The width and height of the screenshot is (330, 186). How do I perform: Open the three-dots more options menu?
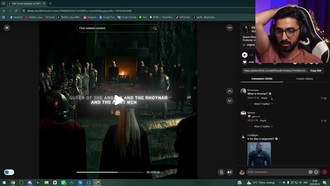tap(229, 28)
